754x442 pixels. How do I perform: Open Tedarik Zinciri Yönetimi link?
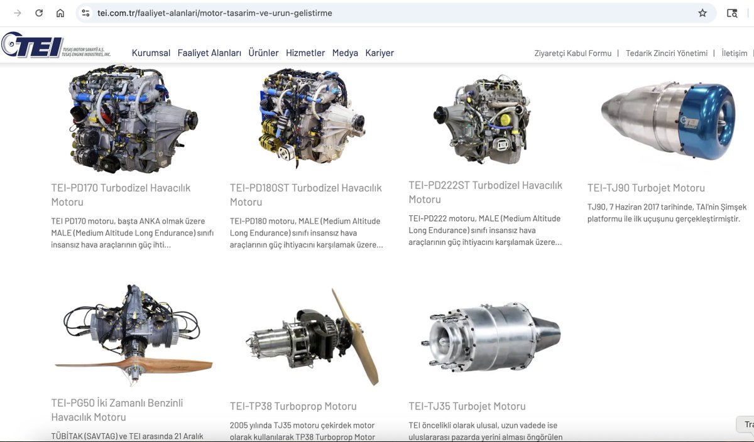pyautogui.click(x=667, y=53)
